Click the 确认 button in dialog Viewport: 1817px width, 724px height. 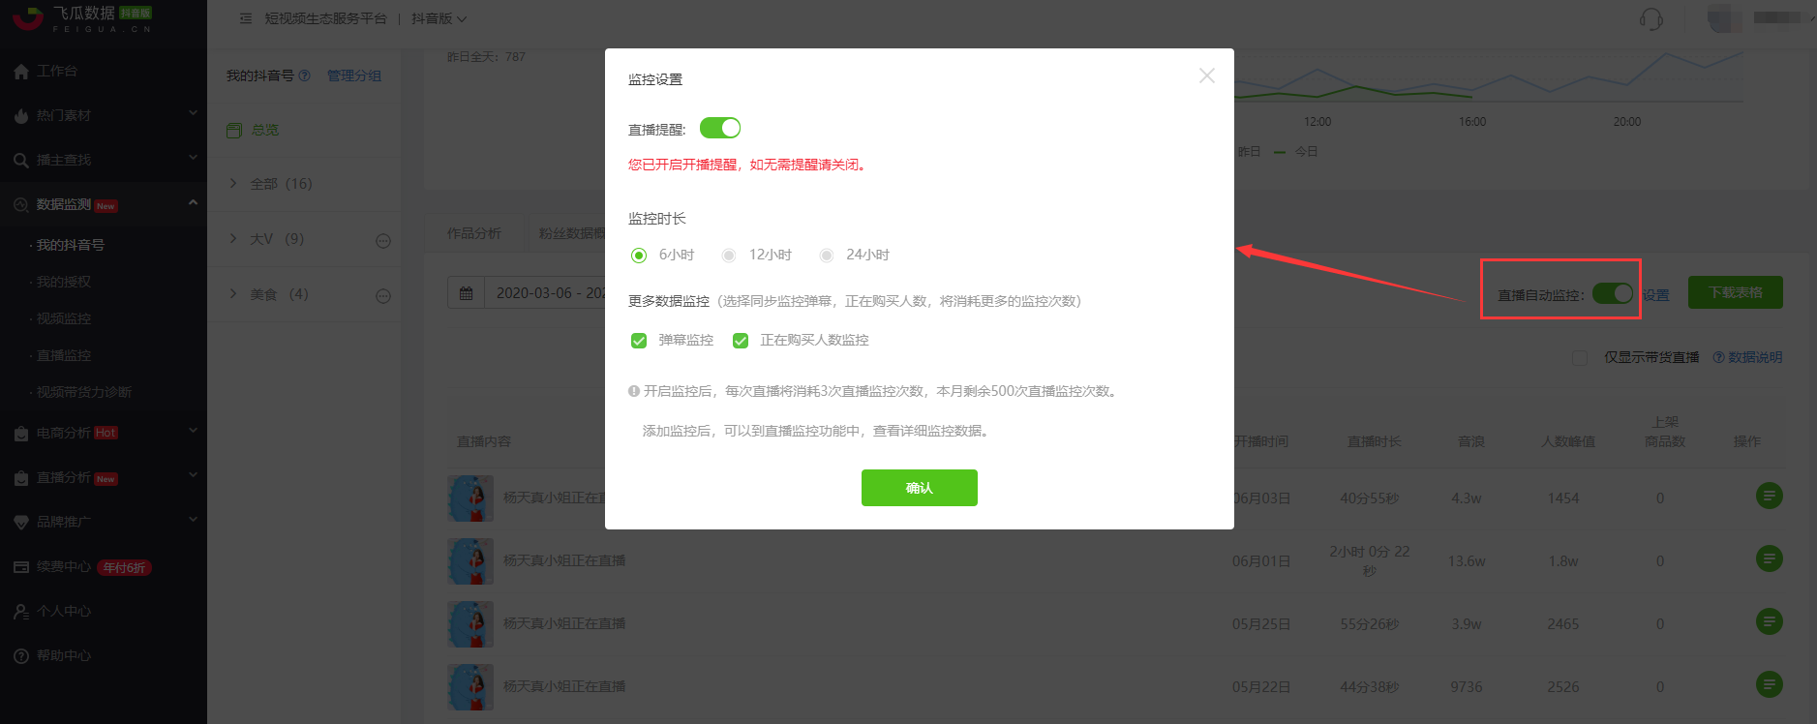(920, 488)
